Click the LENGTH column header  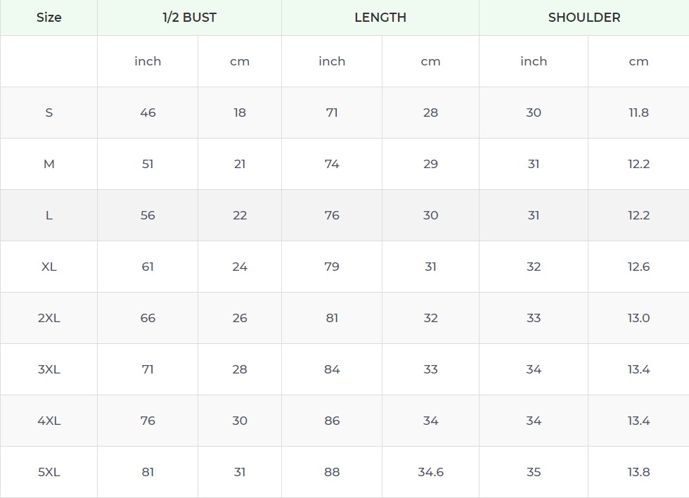click(380, 18)
